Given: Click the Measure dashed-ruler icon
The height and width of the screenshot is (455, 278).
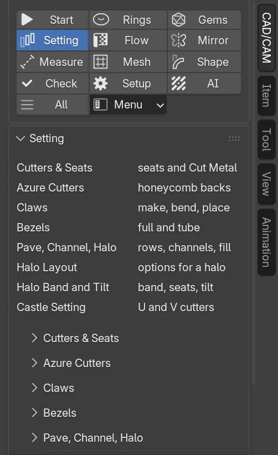Looking at the screenshot, I should [x=27, y=62].
